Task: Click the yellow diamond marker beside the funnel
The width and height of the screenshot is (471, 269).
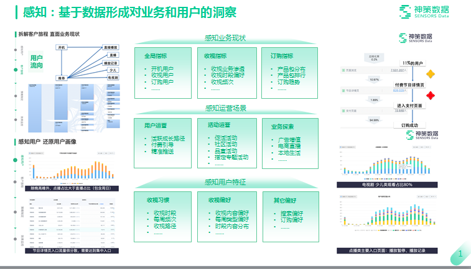Action: (431, 74)
